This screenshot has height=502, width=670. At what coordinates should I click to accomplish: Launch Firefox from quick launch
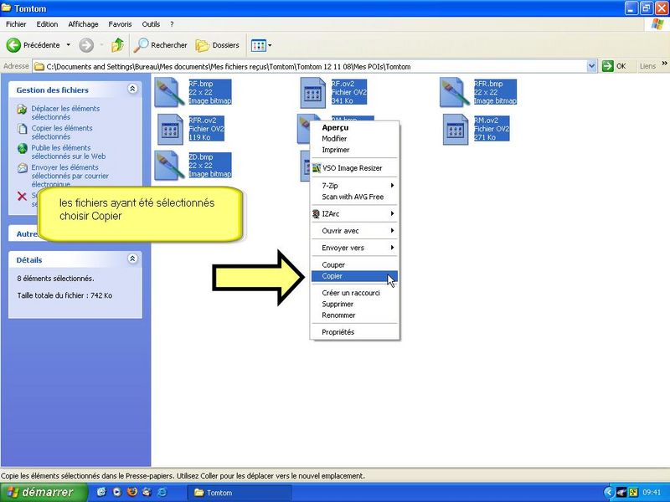(132, 492)
